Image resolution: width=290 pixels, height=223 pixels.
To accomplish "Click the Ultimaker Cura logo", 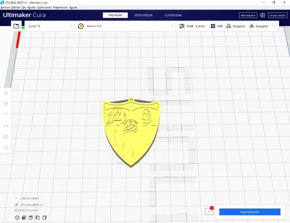I will (24, 15).
